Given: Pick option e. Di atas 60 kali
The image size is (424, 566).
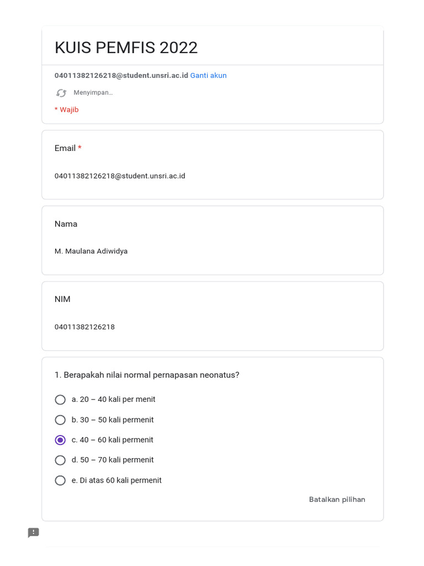Looking at the screenshot, I should (x=60, y=480).
